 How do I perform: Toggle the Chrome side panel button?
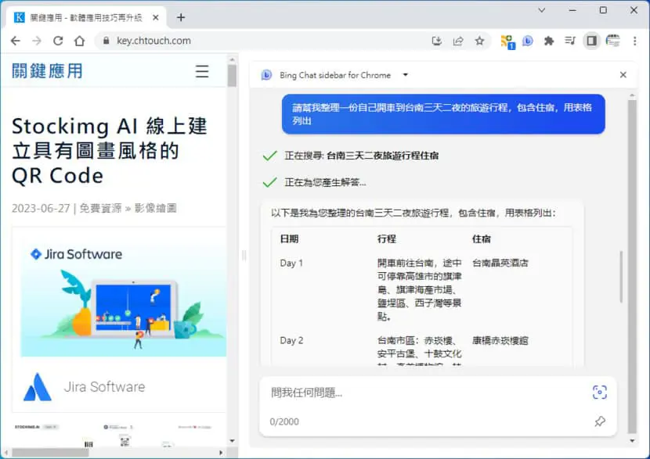pos(591,41)
